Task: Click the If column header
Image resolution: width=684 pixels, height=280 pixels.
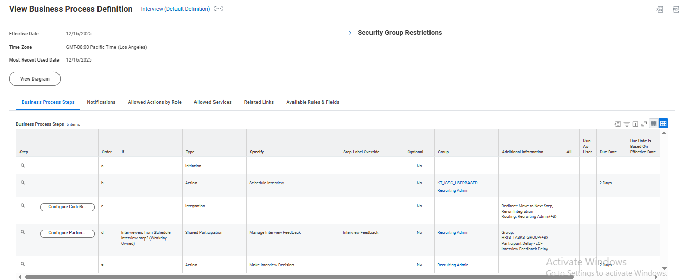Action: [x=150, y=143]
